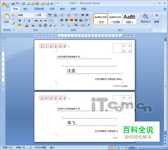The height and width of the screenshot is (150, 168).
Task: Open the font name 宋体 dropdown
Action: [34, 15]
